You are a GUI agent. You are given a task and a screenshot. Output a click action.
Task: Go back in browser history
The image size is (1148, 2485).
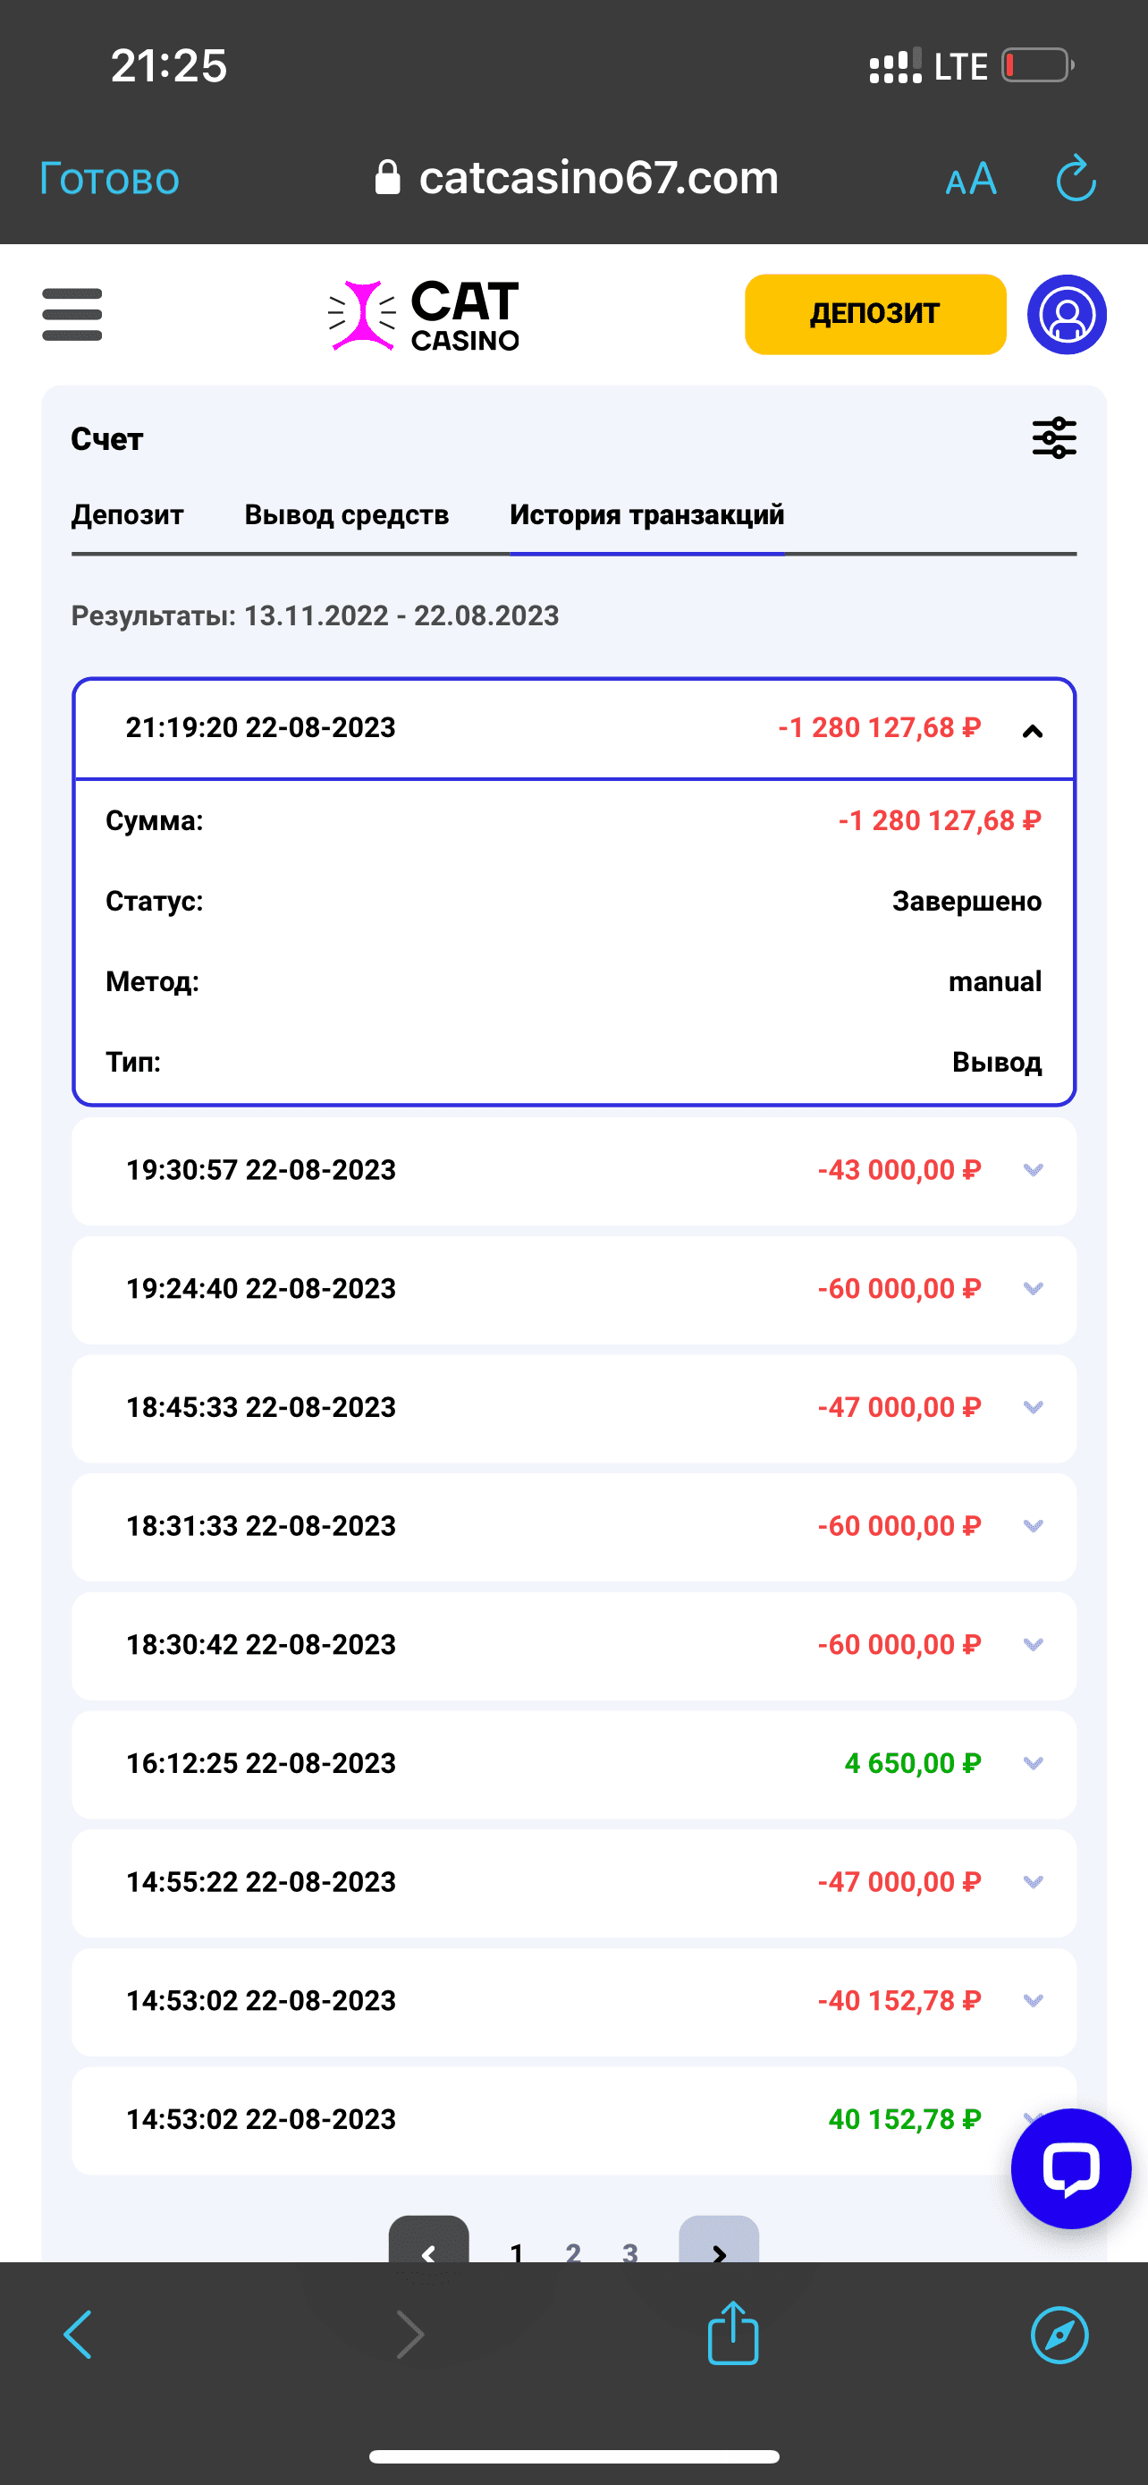tap(78, 2335)
